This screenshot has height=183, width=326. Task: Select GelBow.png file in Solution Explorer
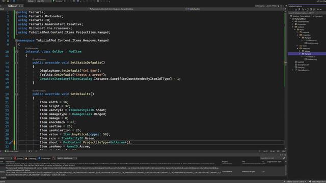point(311,59)
